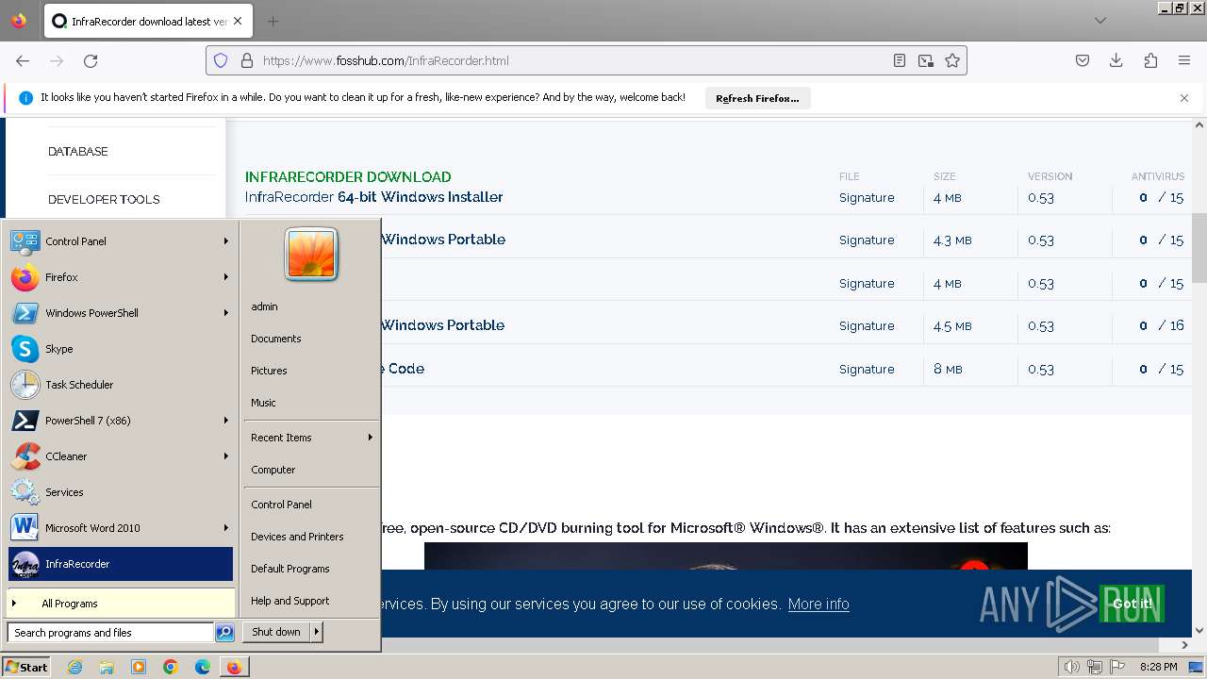Image resolution: width=1207 pixels, height=679 pixels.
Task: Accept cookies with Got it! button
Action: point(1132,604)
